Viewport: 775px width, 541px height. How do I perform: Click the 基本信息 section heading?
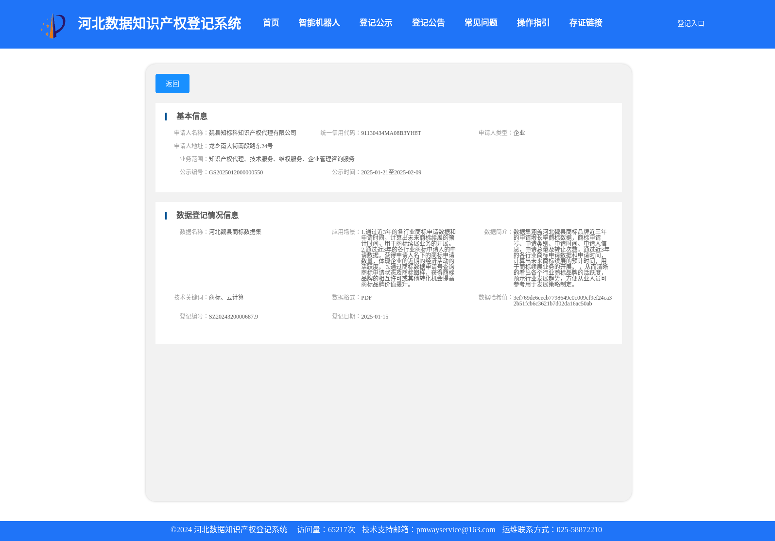[192, 116]
